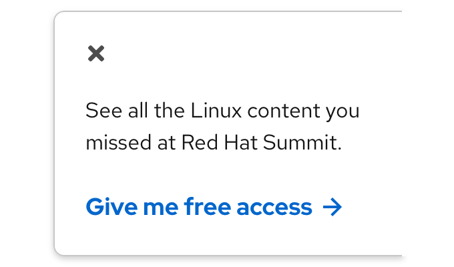Click the line "See all the Linux content you"
Viewport: 454px width, 267px height.
(x=222, y=111)
